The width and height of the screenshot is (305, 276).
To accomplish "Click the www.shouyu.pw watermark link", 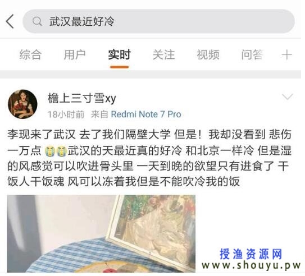I will pos(251,265).
